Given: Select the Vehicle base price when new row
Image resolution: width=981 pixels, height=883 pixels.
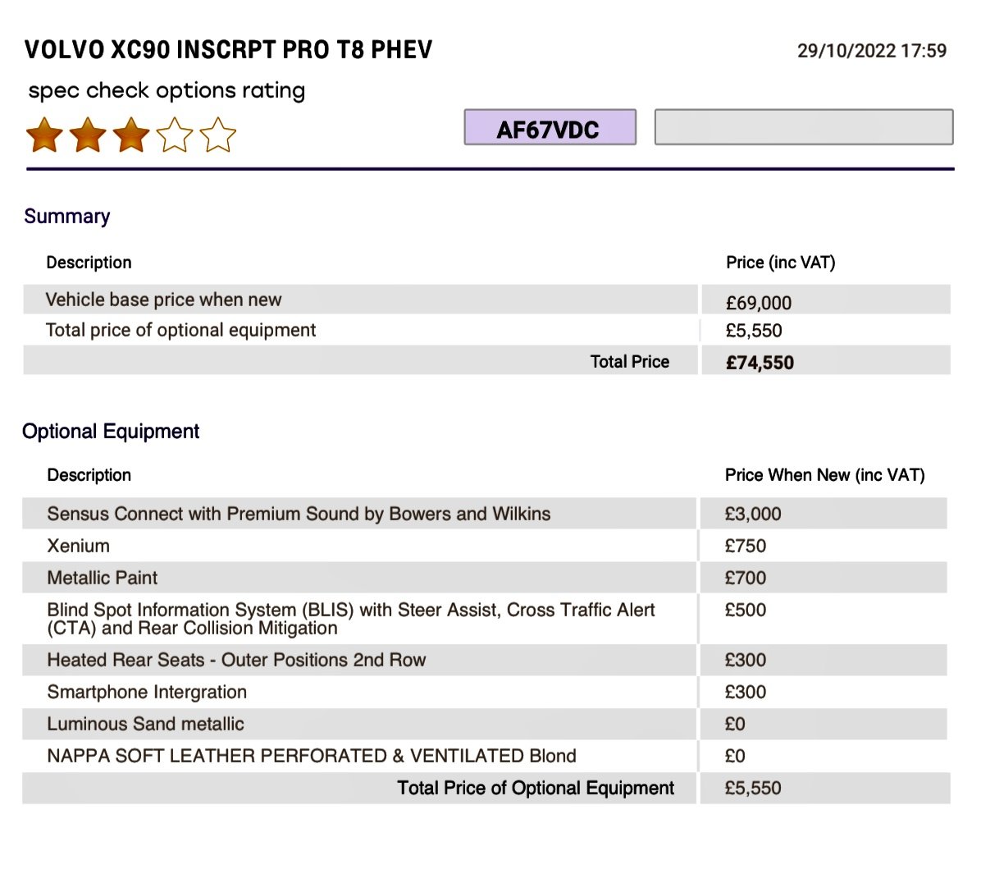Looking at the screenshot, I should pos(486,300).
